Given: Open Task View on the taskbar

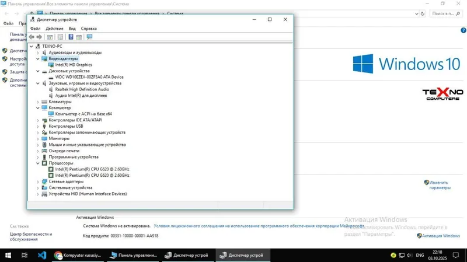Looking at the screenshot, I should click(x=25, y=255).
